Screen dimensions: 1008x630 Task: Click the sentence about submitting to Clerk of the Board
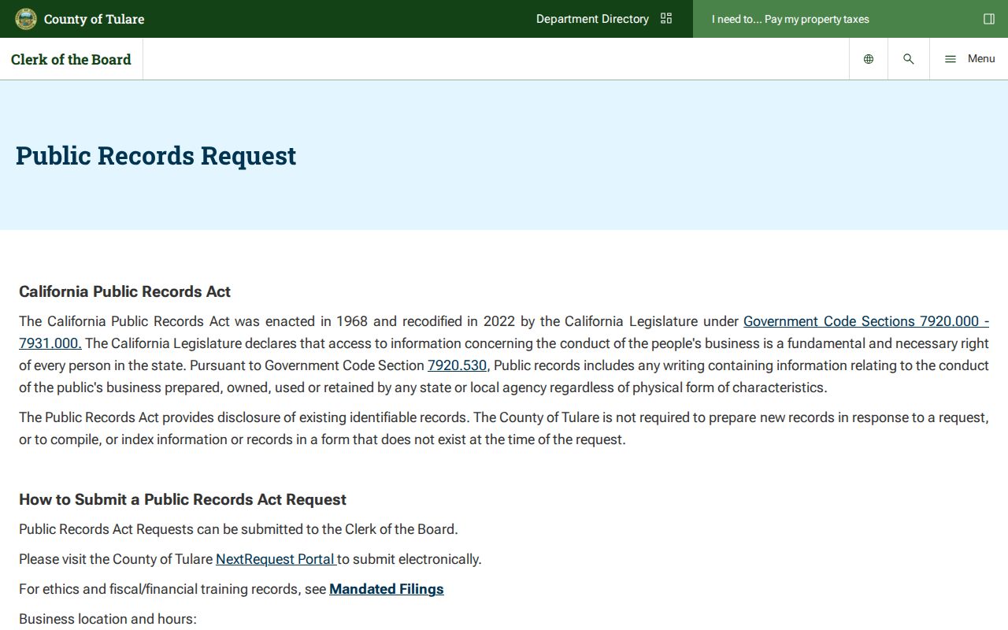(239, 529)
